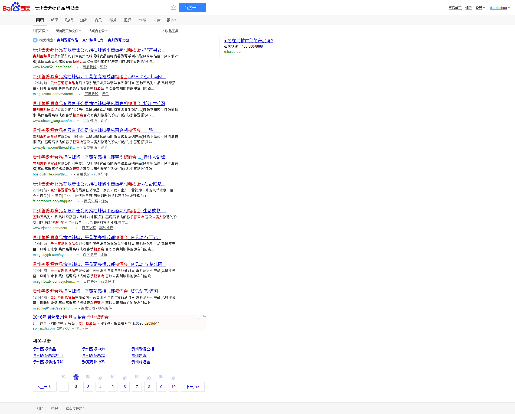Open the 消息 messages link
The width and height of the screenshot is (515, 414).
468,8
